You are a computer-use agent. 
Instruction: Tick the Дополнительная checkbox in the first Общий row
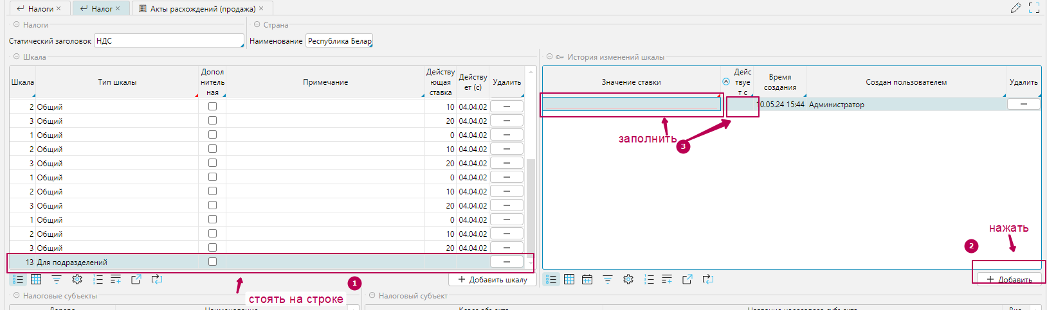pyautogui.click(x=212, y=107)
